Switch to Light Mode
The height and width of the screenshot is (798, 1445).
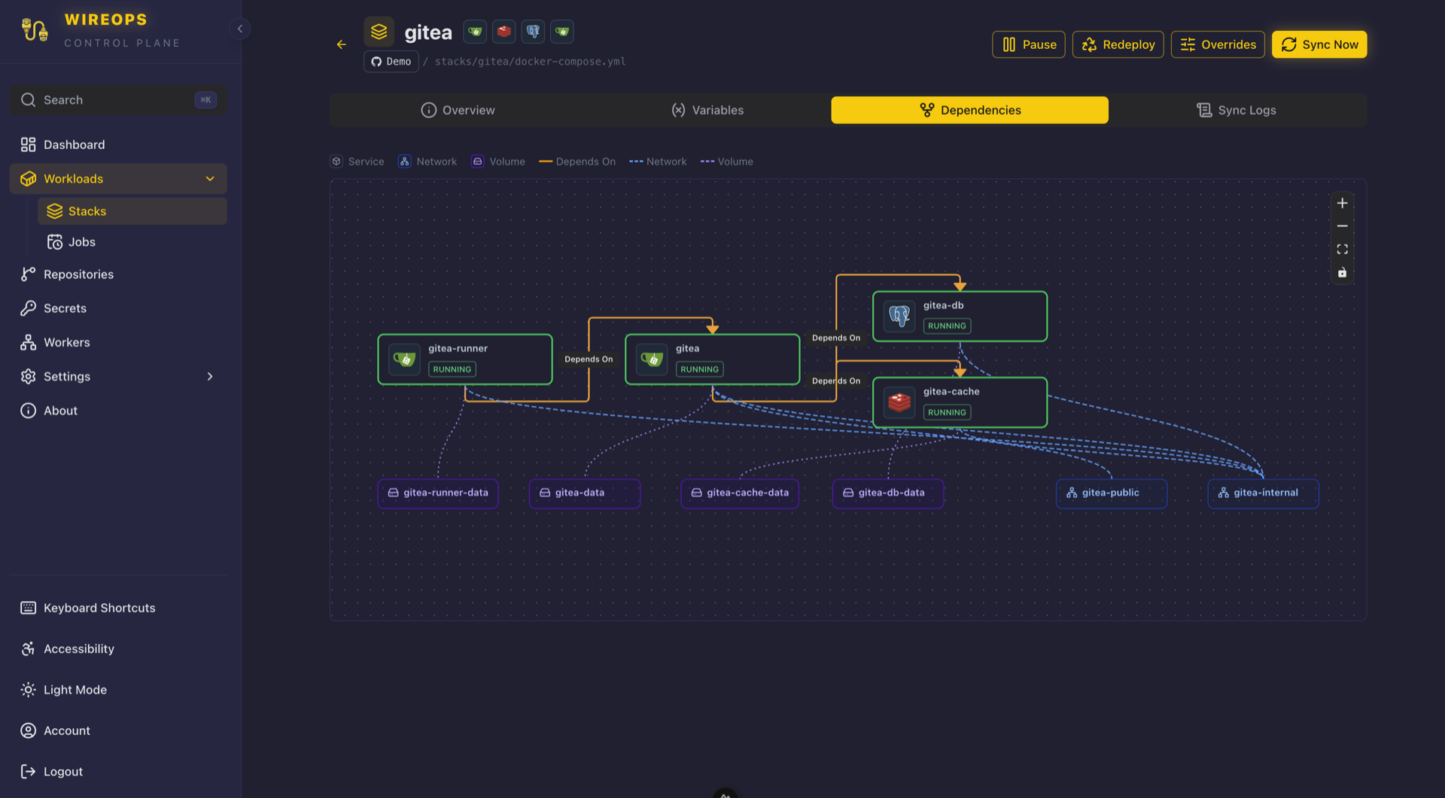pos(118,690)
